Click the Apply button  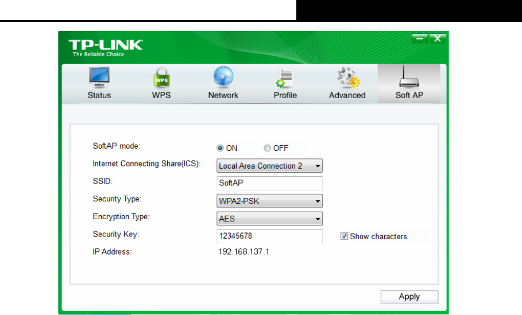tap(409, 297)
